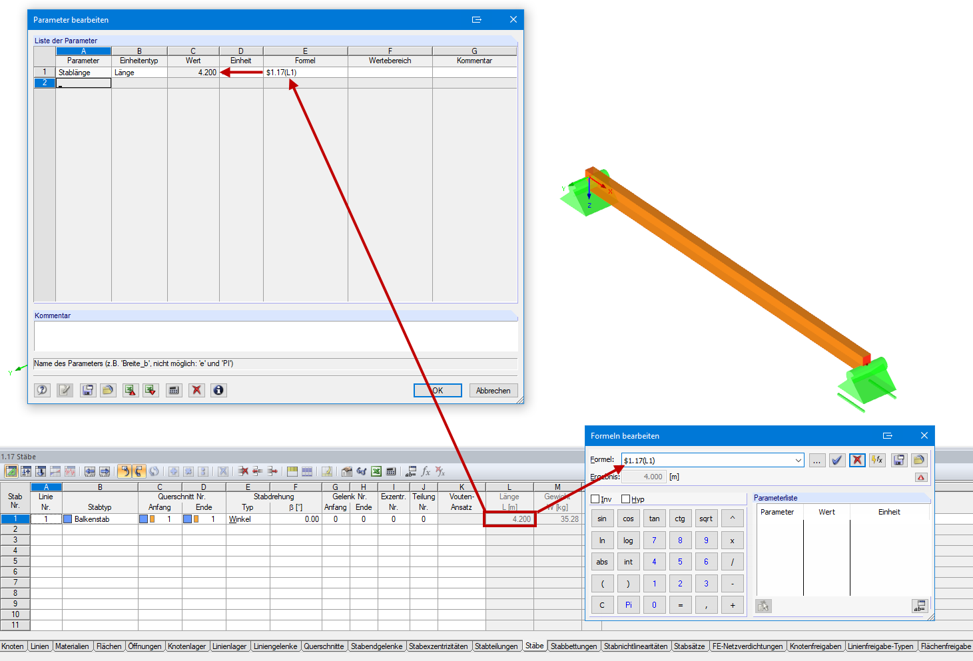This screenshot has width=973, height=661.
Task: Click the green Excel export icon in Stäbe toolbar
Action: tap(376, 471)
